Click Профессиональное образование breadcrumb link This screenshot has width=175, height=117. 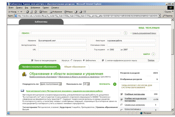[43, 77]
